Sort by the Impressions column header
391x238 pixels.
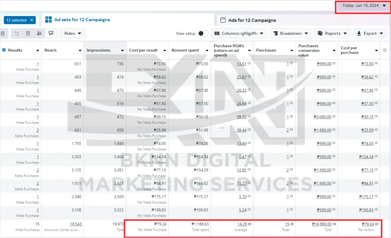point(99,50)
